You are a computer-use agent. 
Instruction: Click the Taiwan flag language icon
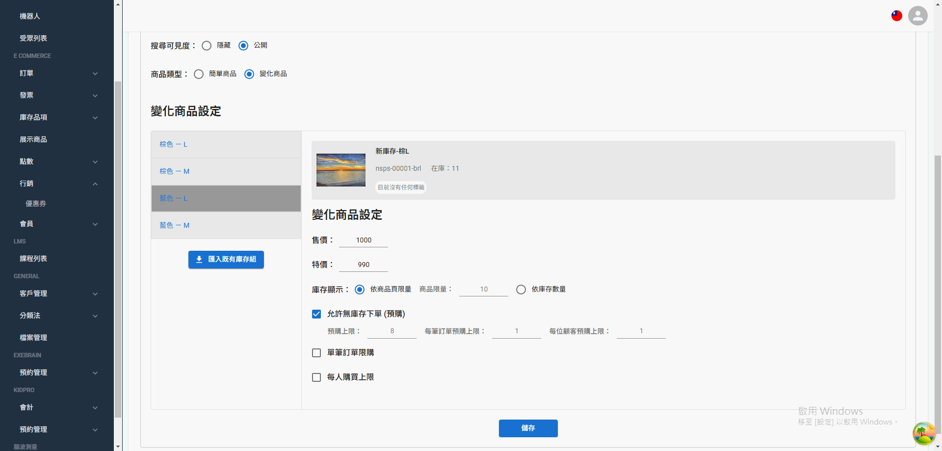[x=897, y=16]
